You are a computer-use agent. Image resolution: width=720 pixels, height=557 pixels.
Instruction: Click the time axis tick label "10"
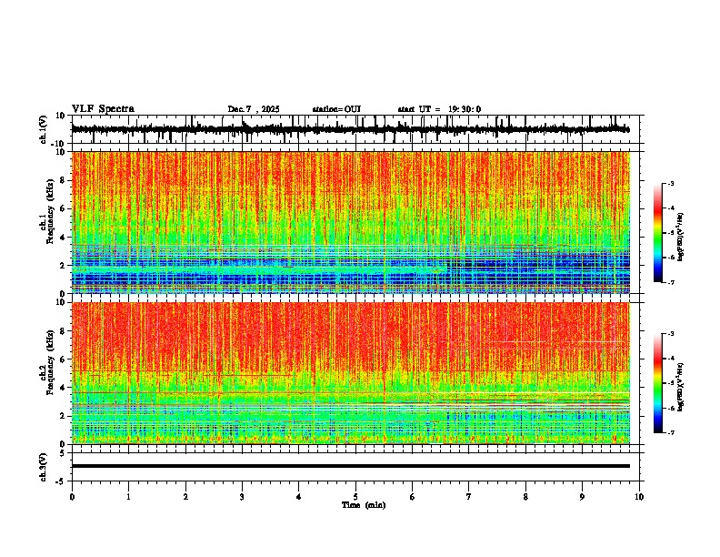coord(639,497)
